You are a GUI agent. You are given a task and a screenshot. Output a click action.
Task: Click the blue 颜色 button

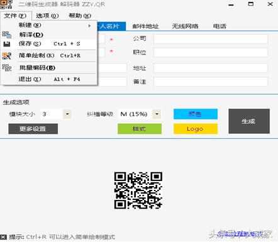tap(196, 114)
